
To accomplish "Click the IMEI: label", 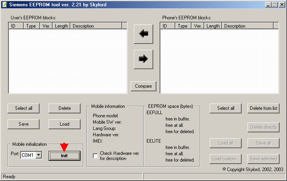I will (x=97, y=141).
